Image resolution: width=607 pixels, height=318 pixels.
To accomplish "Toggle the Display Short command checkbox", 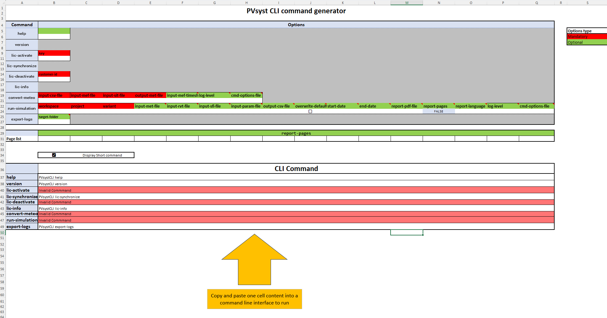I will coord(54,155).
